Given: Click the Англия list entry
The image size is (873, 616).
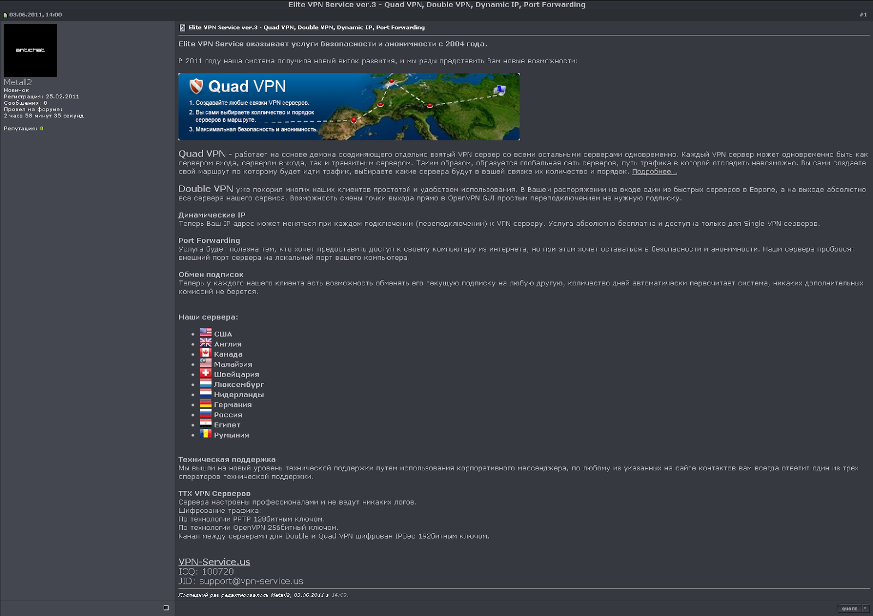Looking at the screenshot, I should 228,344.
